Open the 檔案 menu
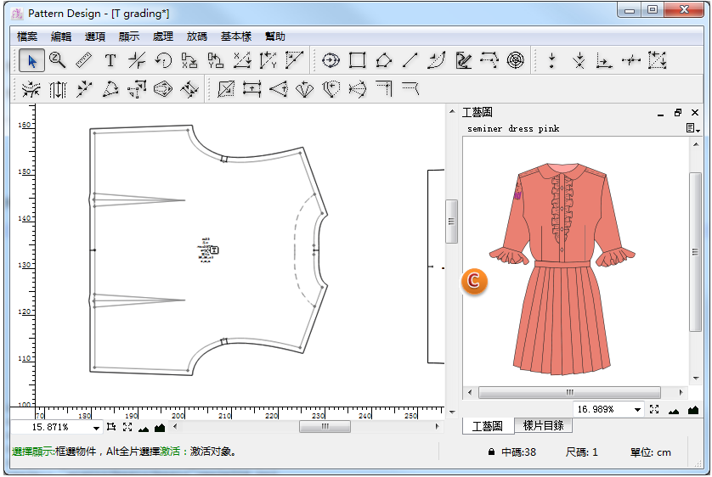This screenshot has width=712, height=477. point(27,36)
